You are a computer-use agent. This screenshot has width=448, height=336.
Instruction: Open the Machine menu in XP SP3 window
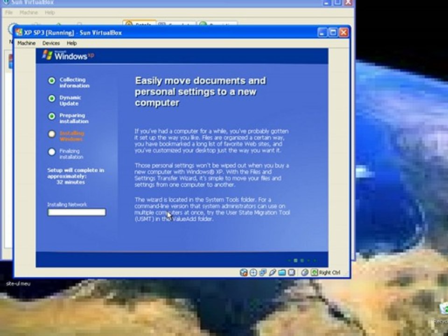pos(26,43)
